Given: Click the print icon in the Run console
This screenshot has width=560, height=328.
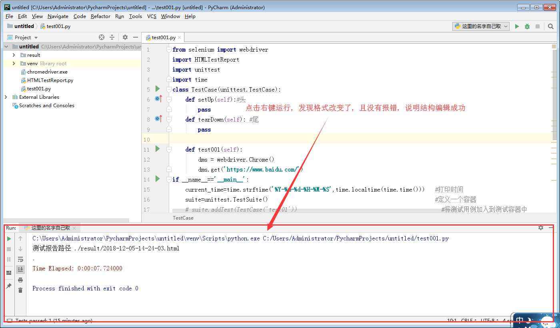Looking at the screenshot, I should click(20, 280).
